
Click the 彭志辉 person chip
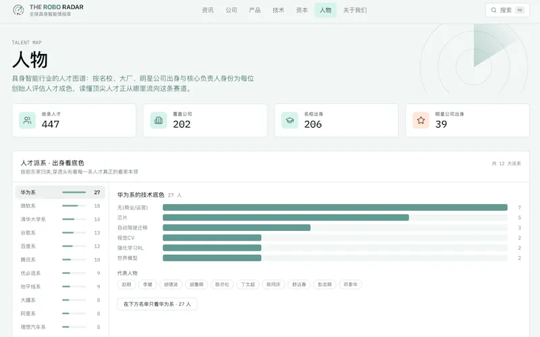325,284
